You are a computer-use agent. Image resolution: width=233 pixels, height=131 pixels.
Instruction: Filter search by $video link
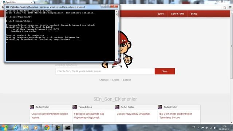click(x=116, y=80)
